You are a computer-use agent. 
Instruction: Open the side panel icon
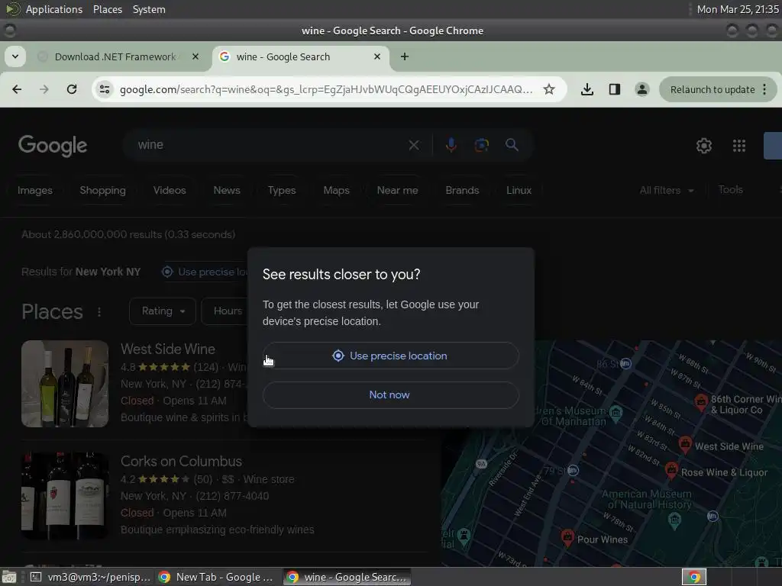615,89
